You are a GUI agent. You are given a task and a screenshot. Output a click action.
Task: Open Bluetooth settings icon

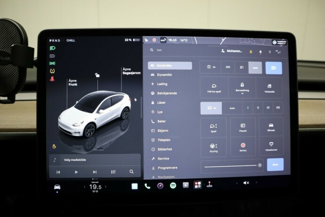(x=270, y=52)
